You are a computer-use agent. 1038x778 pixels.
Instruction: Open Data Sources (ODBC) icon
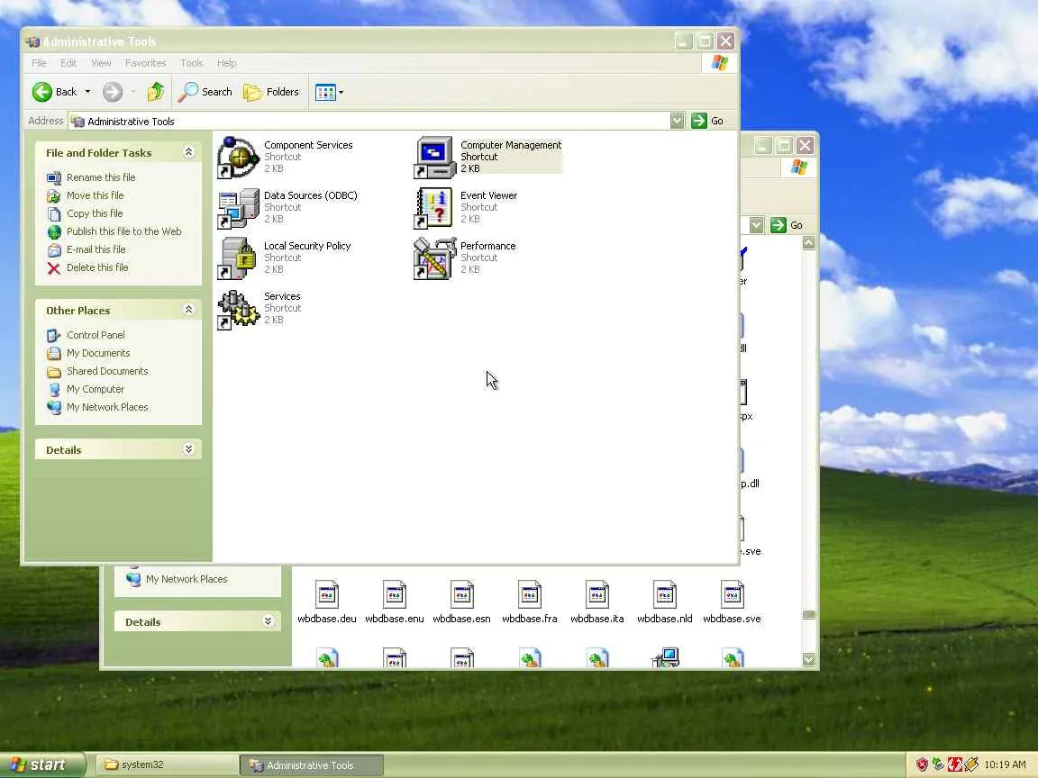(x=238, y=208)
